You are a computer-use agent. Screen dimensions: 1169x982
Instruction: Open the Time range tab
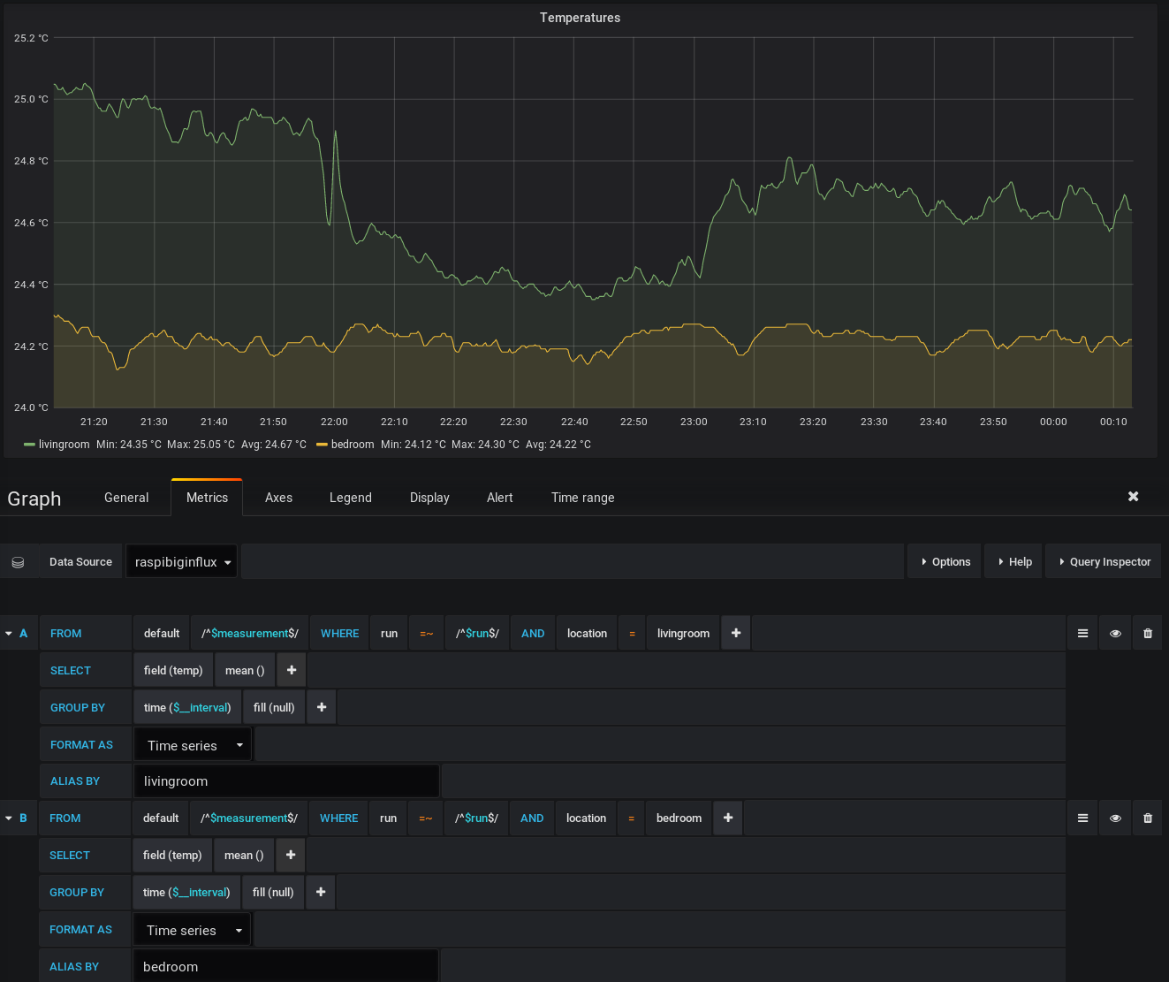click(x=583, y=498)
